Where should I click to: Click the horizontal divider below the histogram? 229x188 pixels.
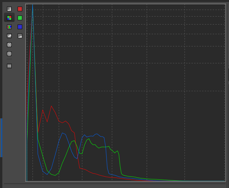pos(114,184)
